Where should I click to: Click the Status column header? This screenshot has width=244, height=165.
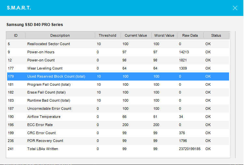(216, 35)
